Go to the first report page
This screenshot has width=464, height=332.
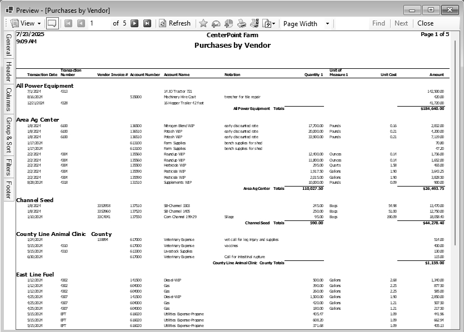pos(68,23)
